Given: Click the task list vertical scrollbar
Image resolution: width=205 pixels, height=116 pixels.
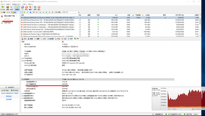Looking at the screenshot, I should coord(200,21).
